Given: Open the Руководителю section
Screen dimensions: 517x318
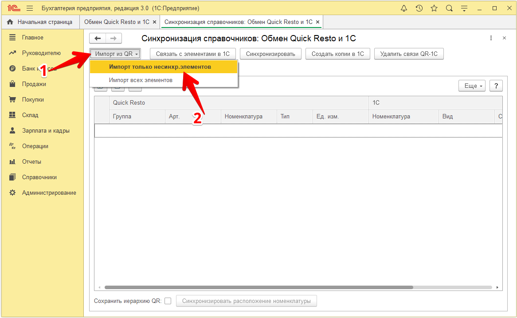Looking at the screenshot, I should click(41, 53).
